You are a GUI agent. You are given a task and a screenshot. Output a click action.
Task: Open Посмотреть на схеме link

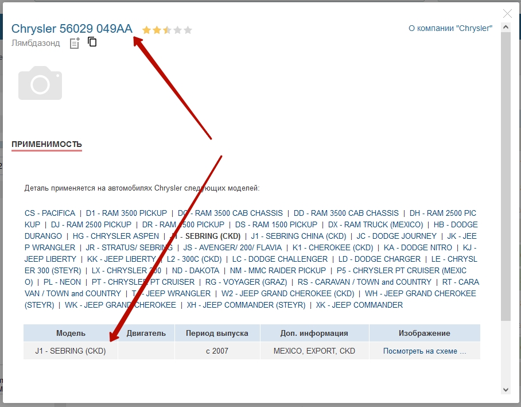pos(424,351)
